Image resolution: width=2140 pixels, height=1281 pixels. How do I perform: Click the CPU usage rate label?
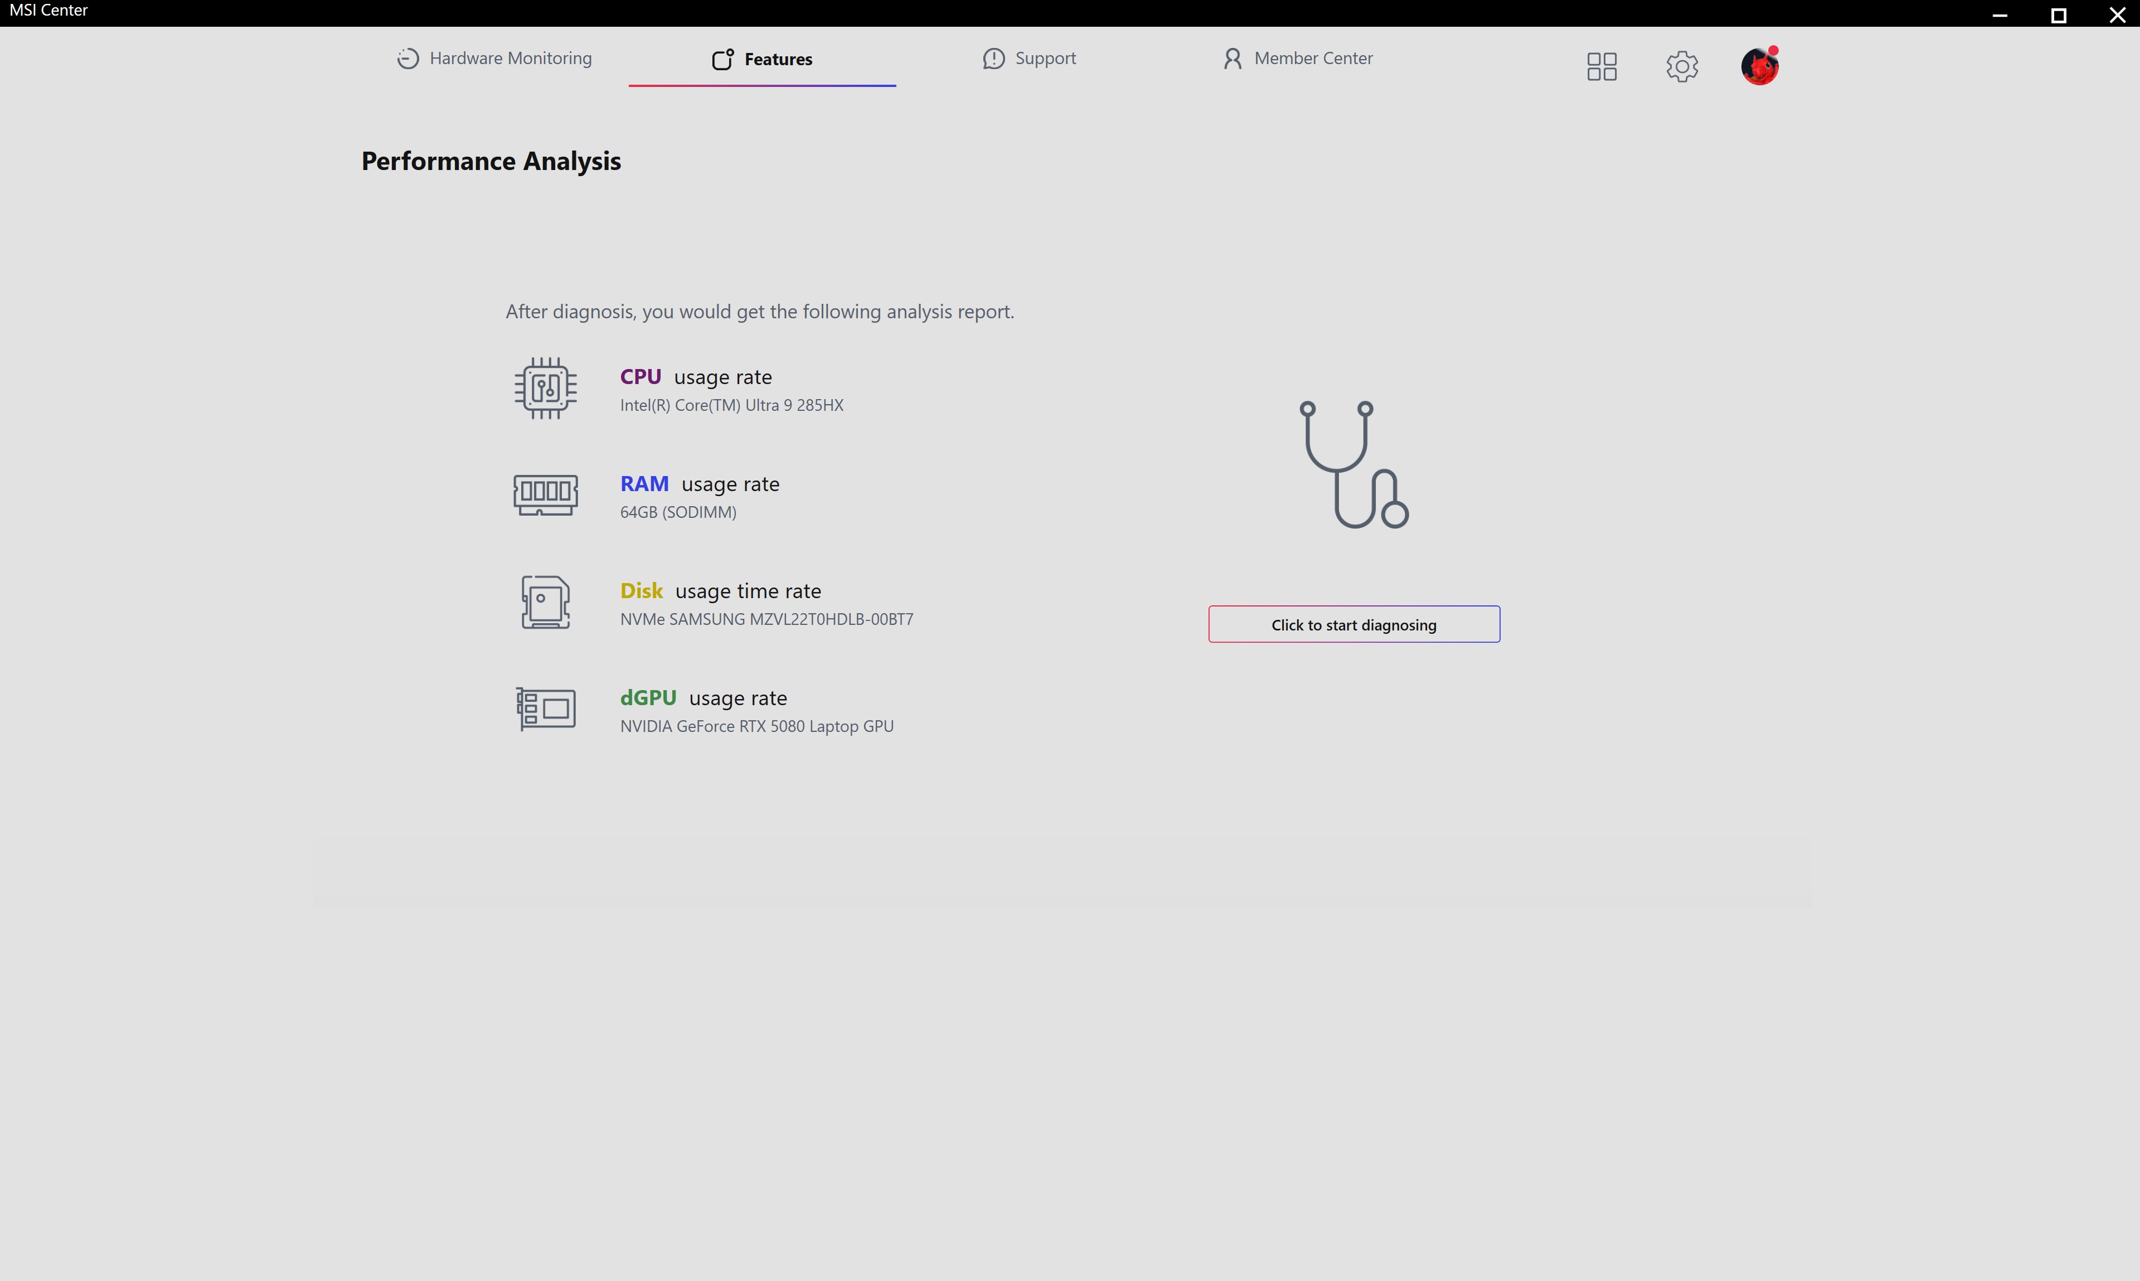coord(696,377)
